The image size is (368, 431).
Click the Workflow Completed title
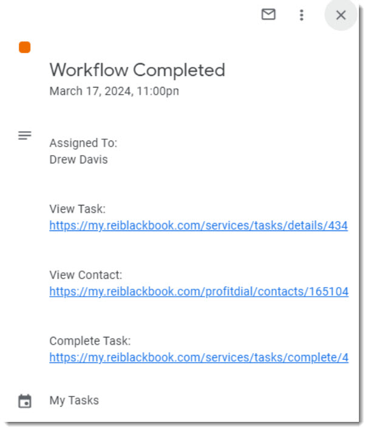137,70
